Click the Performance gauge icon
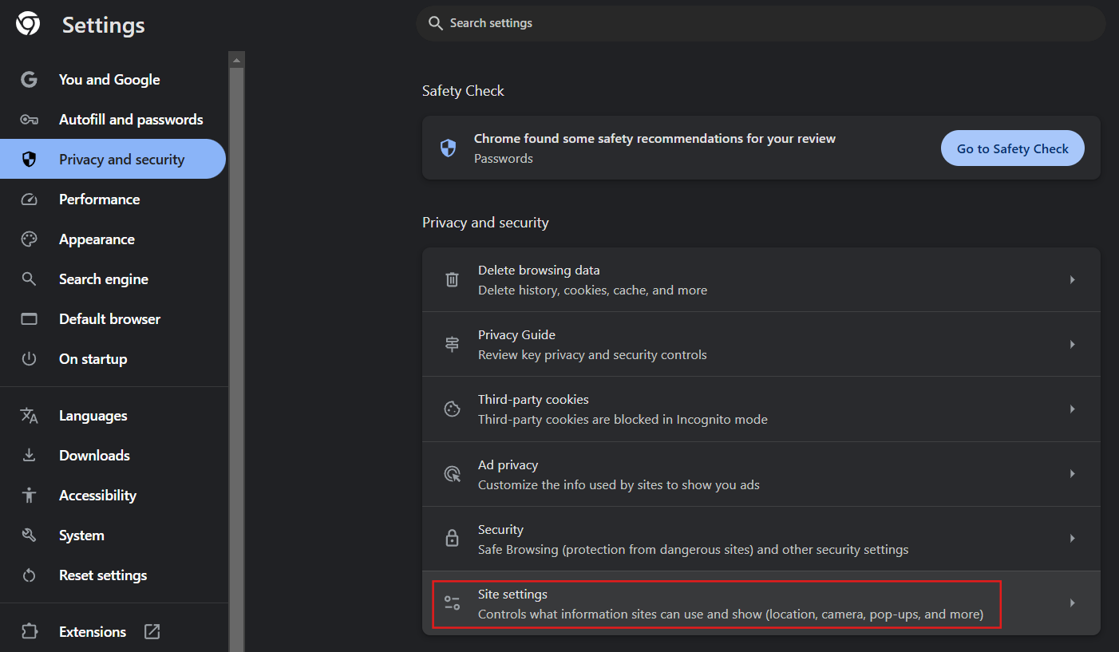This screenshot has width=1119, height=652. 30,200
